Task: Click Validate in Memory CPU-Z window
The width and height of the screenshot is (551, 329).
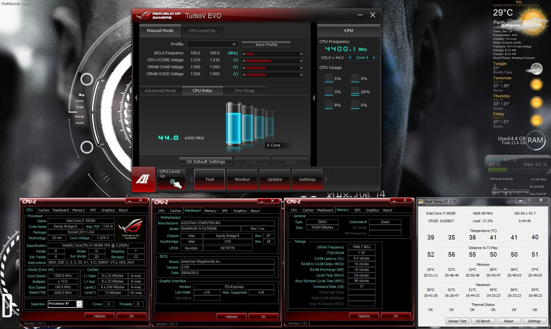Action: (x=364, y=316)
